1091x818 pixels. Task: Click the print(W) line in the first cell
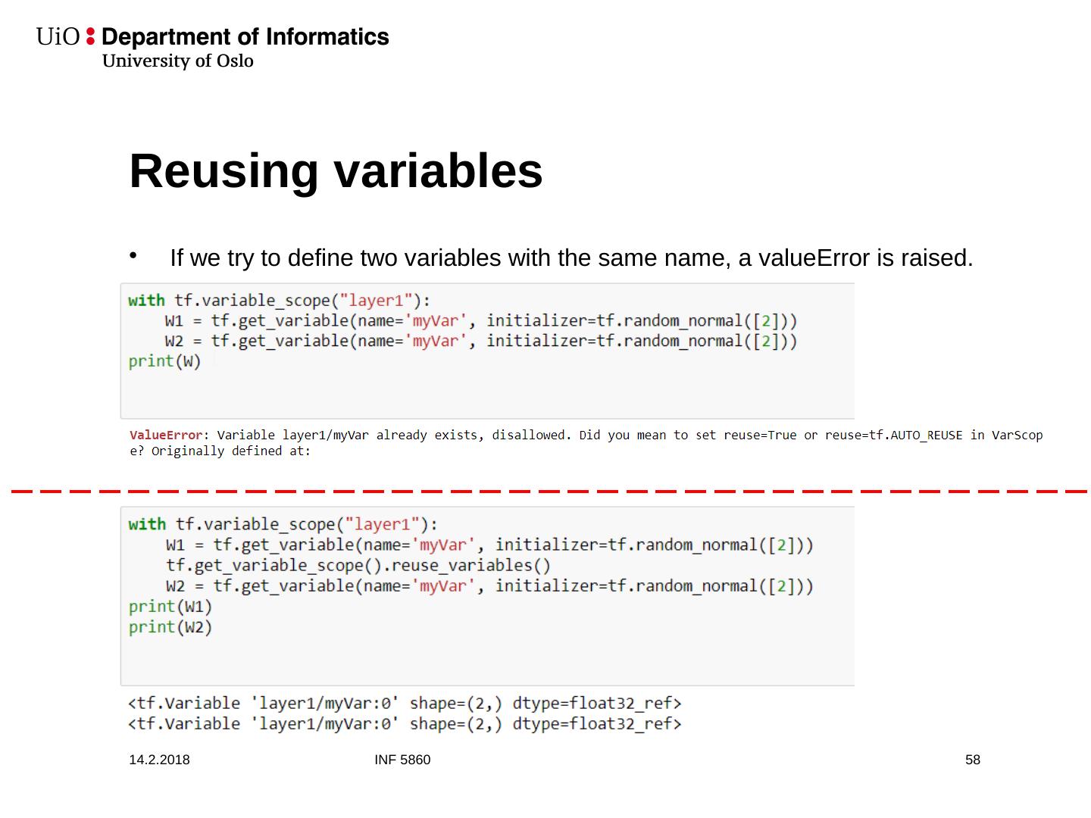click(164, 361)
